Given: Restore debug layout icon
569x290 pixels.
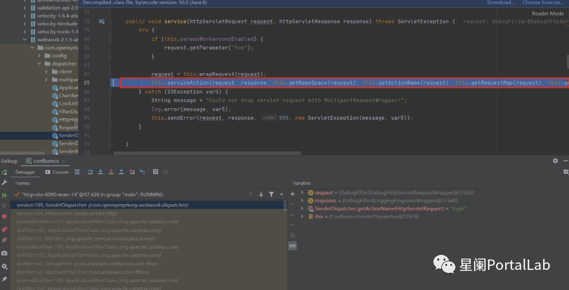Looking at the screenshot, I should click(566, 172).
